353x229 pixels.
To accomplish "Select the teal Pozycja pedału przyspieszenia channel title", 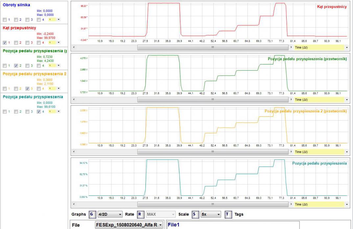I will pos(33,97).
